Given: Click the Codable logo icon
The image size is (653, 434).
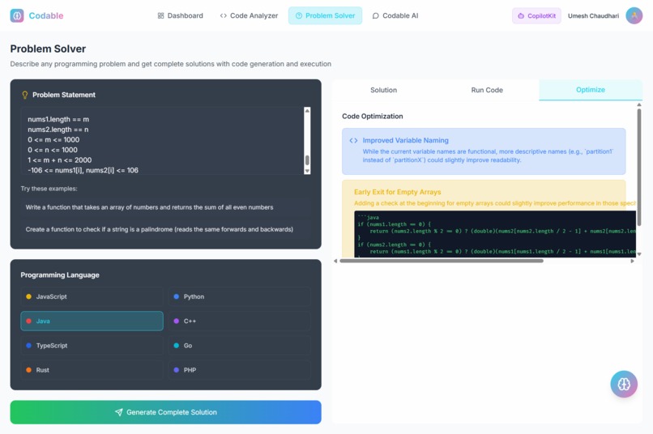Looking at the screenshot, I should tap(17, 16).
